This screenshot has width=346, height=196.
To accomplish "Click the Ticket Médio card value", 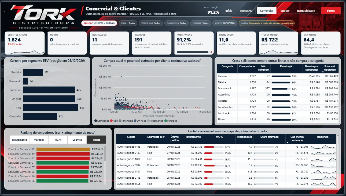I will [x=270, y=40].
